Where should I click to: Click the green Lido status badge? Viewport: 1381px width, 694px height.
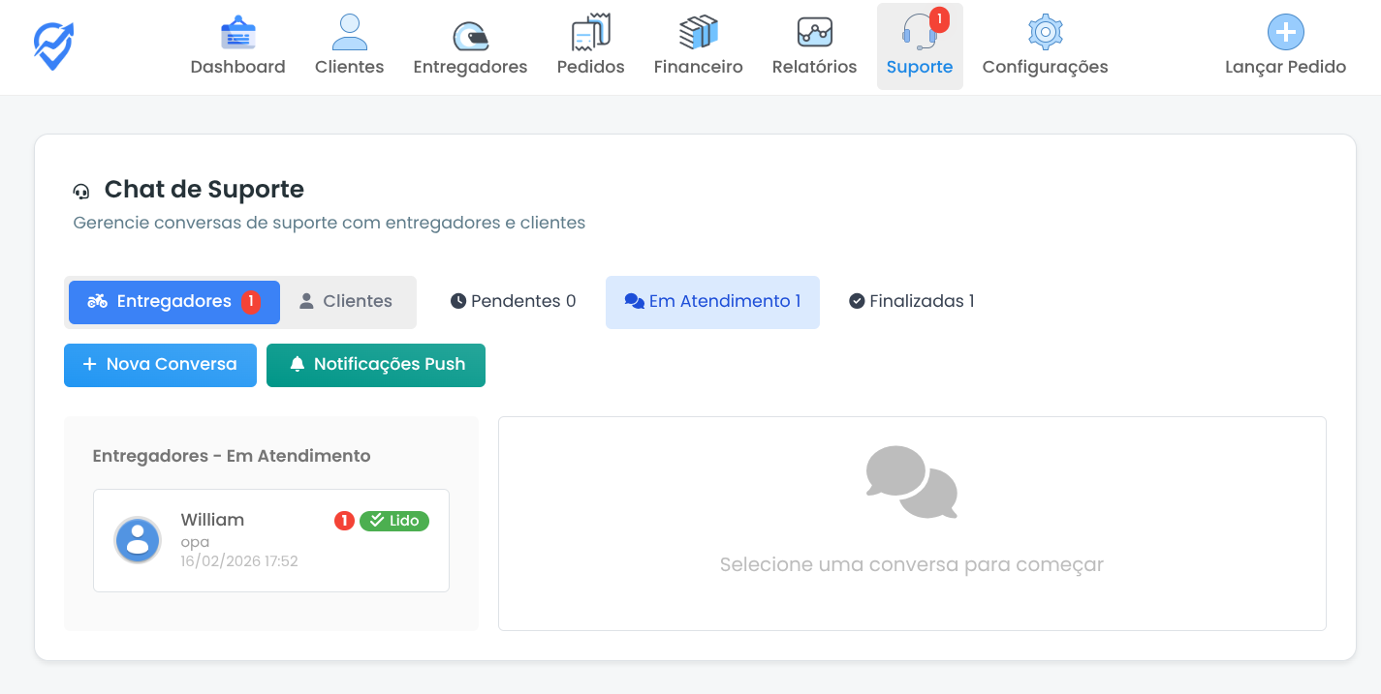click(394, 521)
